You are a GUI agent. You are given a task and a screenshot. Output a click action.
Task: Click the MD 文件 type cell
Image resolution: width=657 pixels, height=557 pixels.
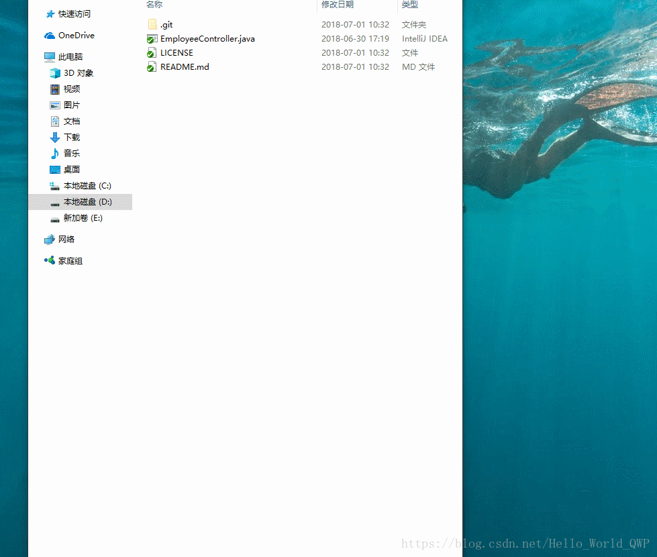418,67
